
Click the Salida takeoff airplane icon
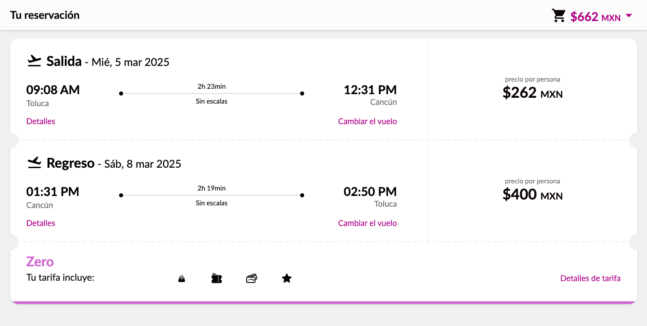point(34,61)
